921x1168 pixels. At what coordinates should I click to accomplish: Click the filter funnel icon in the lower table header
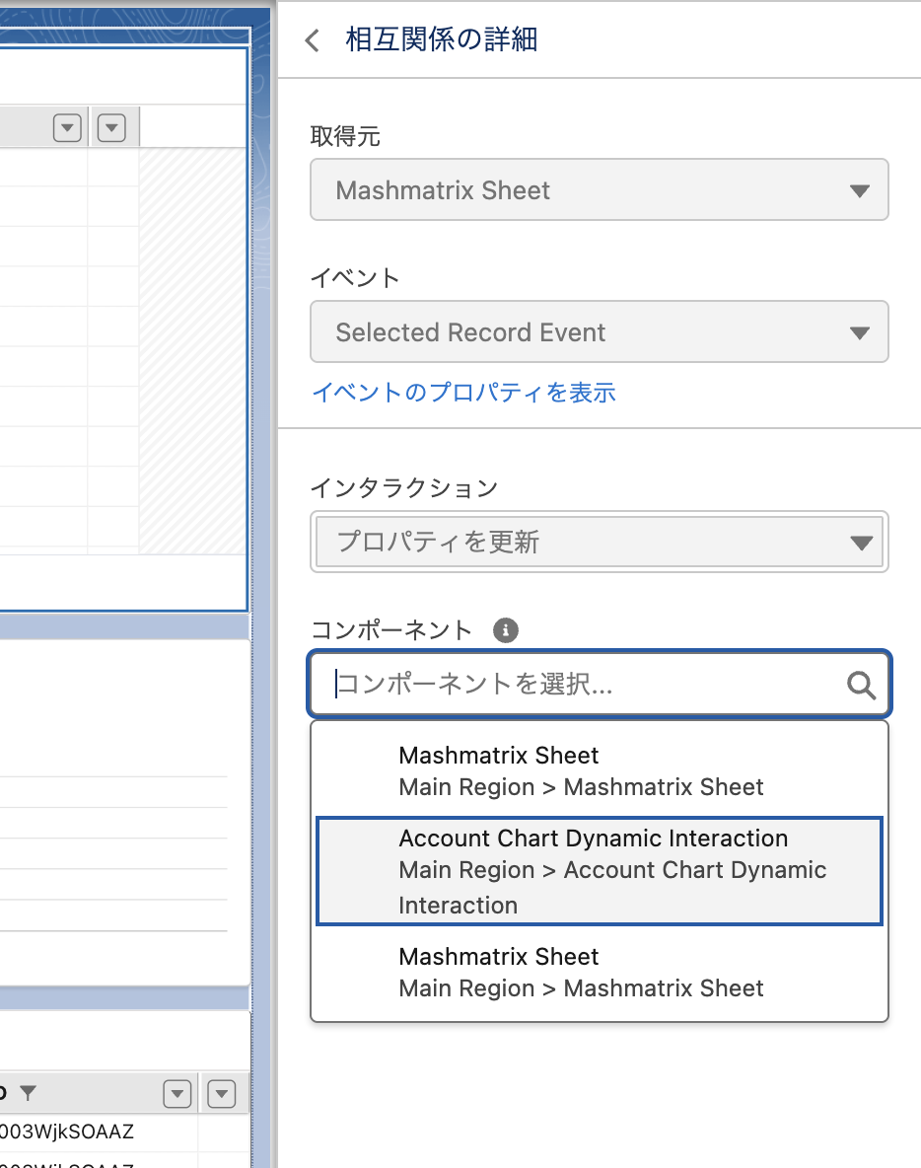(x=29, y=1092)
